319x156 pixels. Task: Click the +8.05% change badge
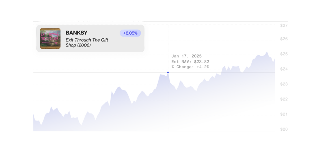130,33
